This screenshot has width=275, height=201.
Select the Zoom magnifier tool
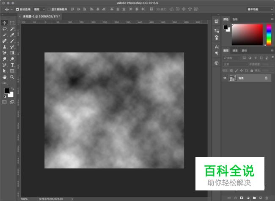tap(12, 77)
